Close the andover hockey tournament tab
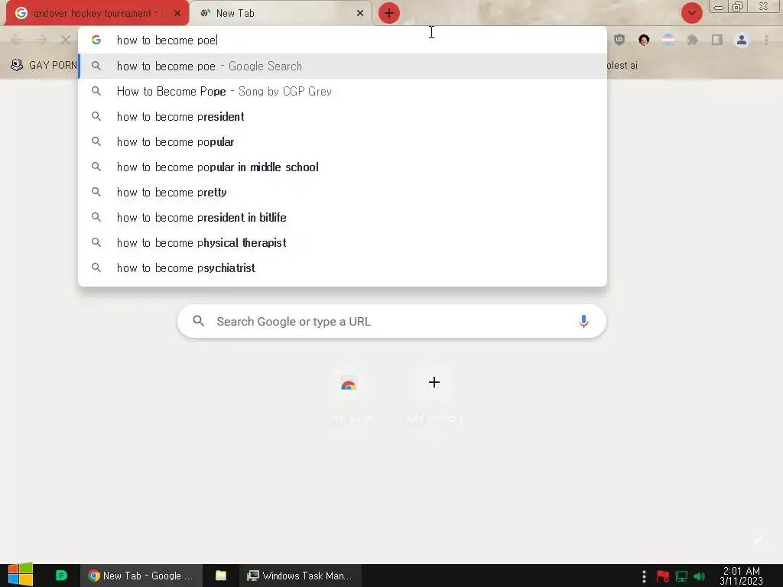 coord(177,14)
